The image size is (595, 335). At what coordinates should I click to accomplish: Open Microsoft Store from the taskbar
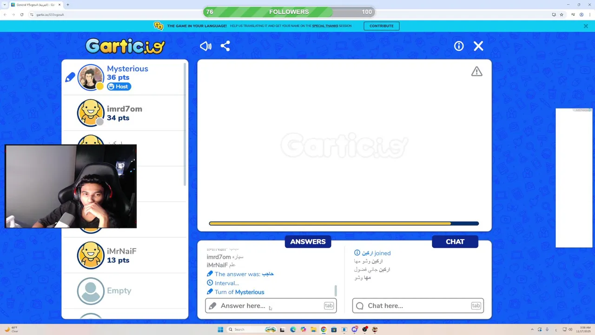334,329
